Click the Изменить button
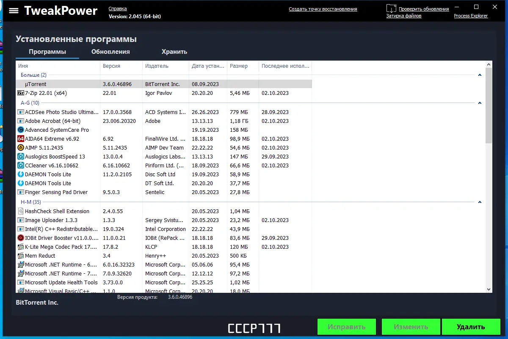Image resolution: width=508 pixels, height=339 pixels. tap(411, 327)
